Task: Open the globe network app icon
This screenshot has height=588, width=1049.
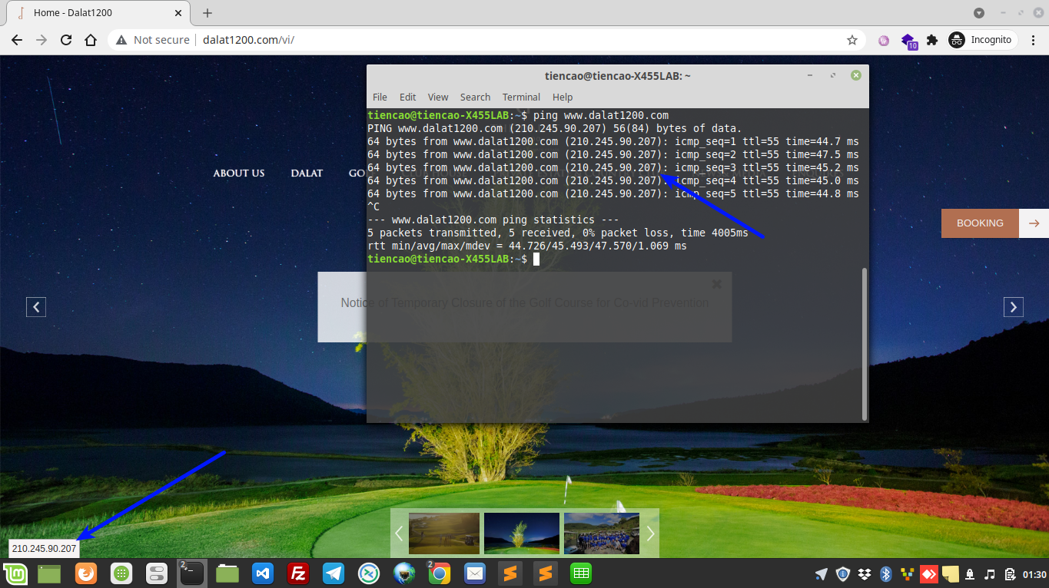Action: [x=404, y=573]
